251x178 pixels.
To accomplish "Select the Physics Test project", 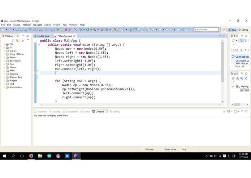I will pyautogui.click(x=16, y=77).
